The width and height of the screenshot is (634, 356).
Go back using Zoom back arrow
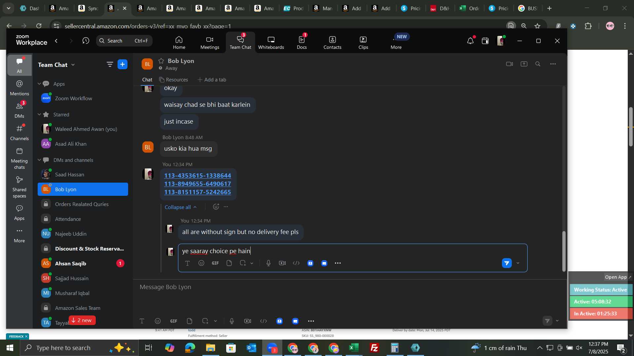point(56,41)
